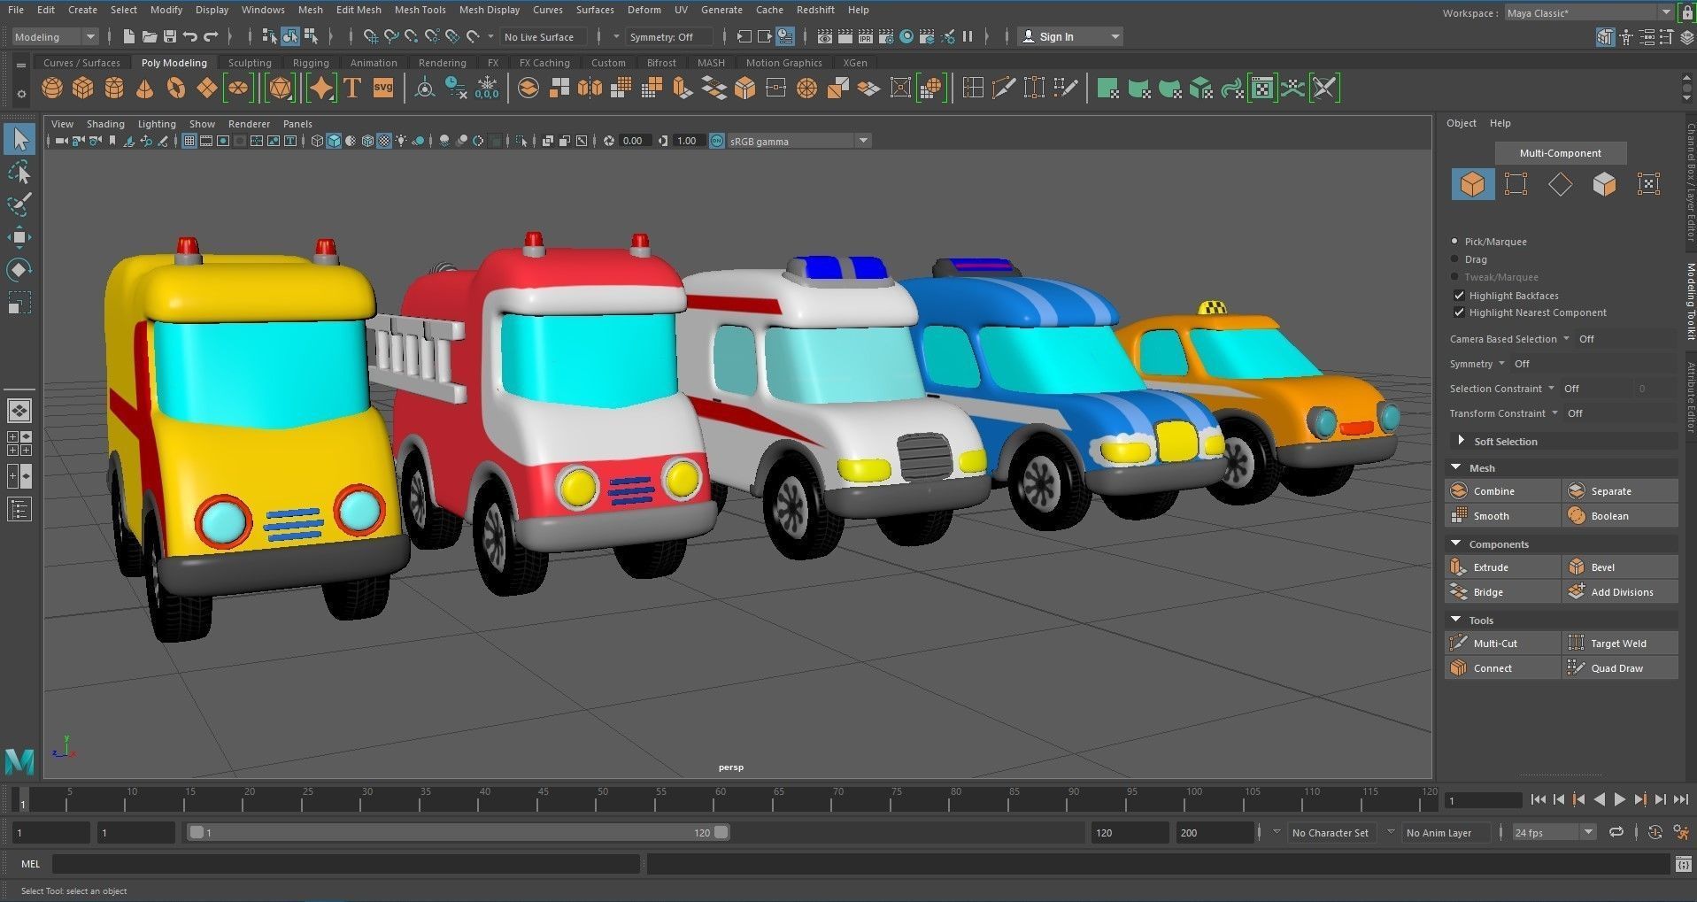Screen dimensions: 1697x902
Task: Switch to the Sculpting shelf tab
Action: tap(250, 63)
